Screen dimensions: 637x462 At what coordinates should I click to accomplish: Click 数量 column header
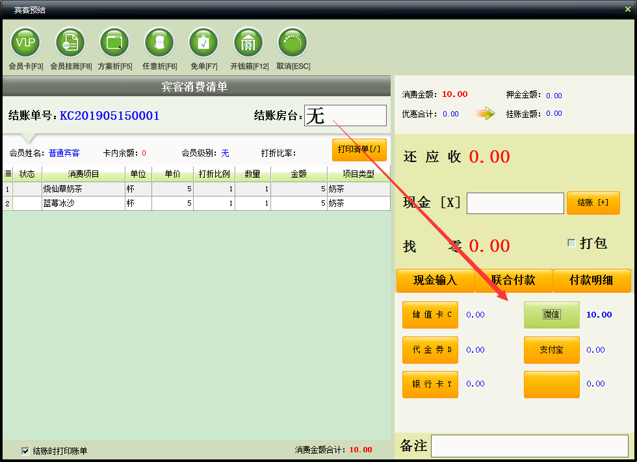[253, 174]
